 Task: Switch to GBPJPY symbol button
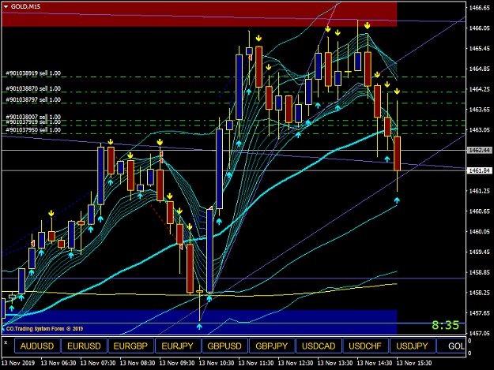pos(272,346)
